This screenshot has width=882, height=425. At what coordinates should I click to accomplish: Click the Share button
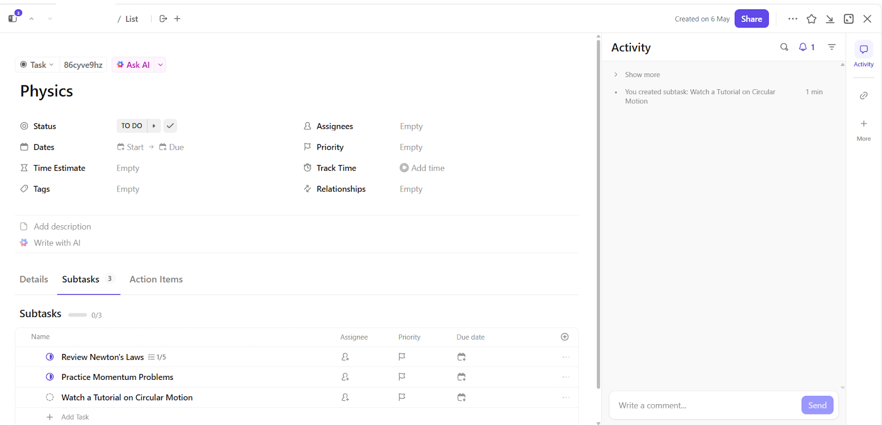click(x=751, y=19)
